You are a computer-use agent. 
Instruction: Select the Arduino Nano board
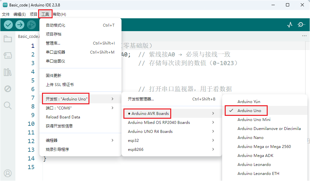(265, 137)
